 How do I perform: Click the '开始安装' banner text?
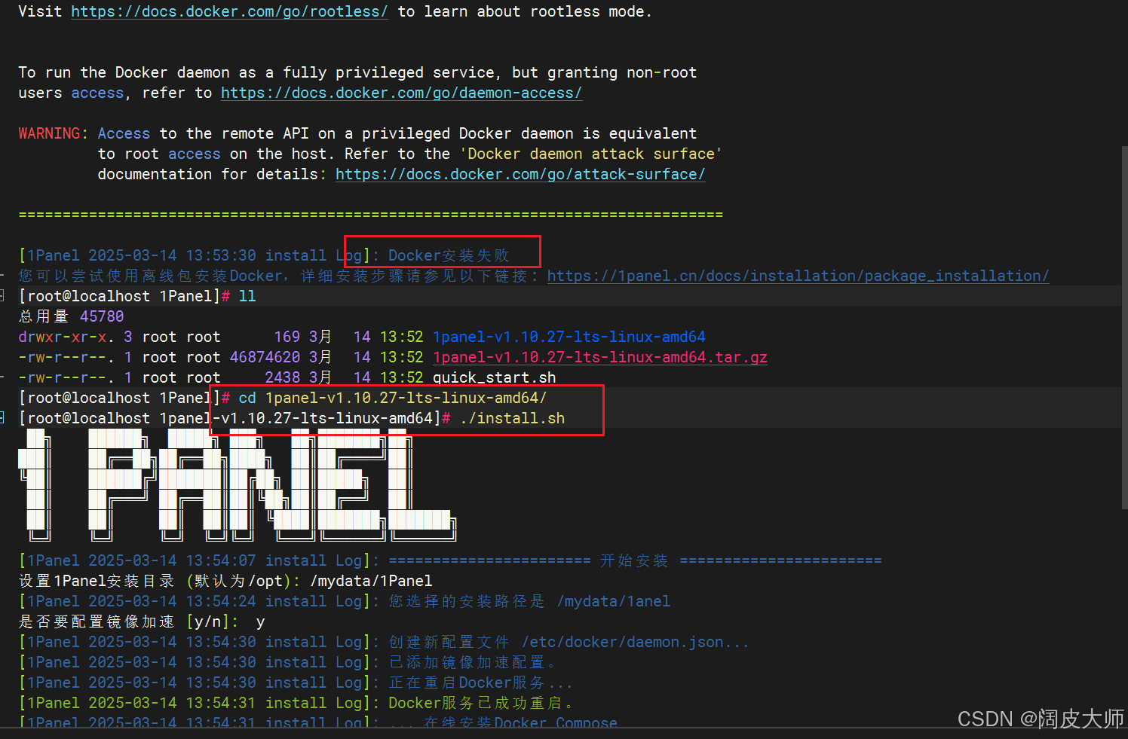click(x=634, y=560)
